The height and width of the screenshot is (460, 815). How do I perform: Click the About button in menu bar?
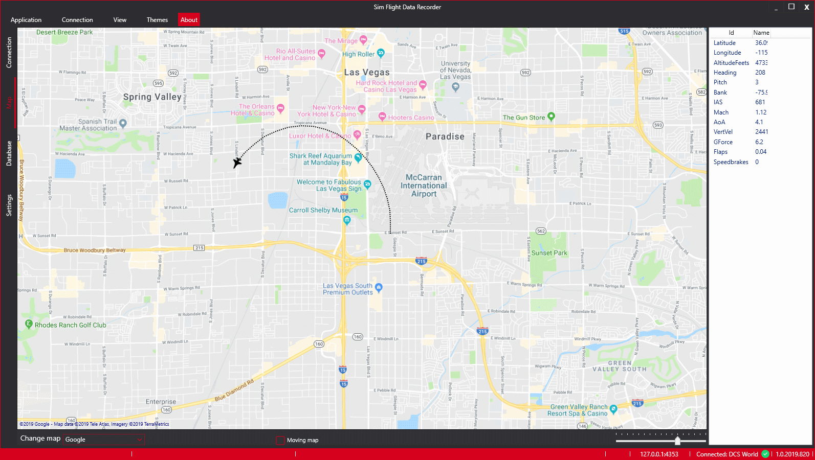(x=189, y=20)
